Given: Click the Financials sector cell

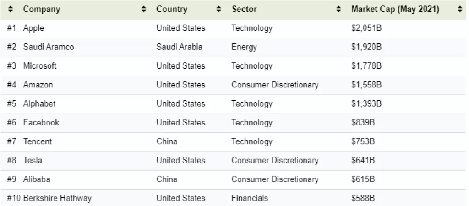Looking at the screenshot, I should point(250,198).
